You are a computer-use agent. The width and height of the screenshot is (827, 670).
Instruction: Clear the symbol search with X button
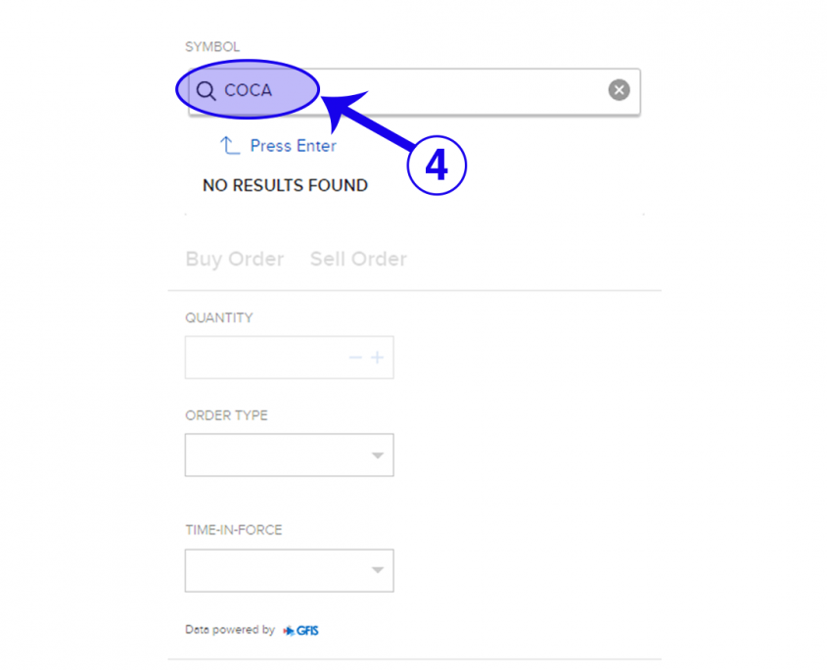pyautogui.click(x=619, y=91)
